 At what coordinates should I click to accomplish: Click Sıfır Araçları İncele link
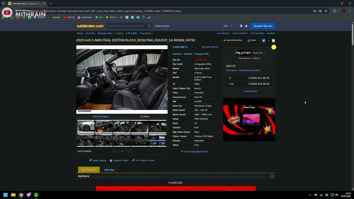pos(143,160)
